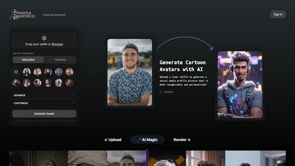Select the cube default style icon

(x=16, y=72)
